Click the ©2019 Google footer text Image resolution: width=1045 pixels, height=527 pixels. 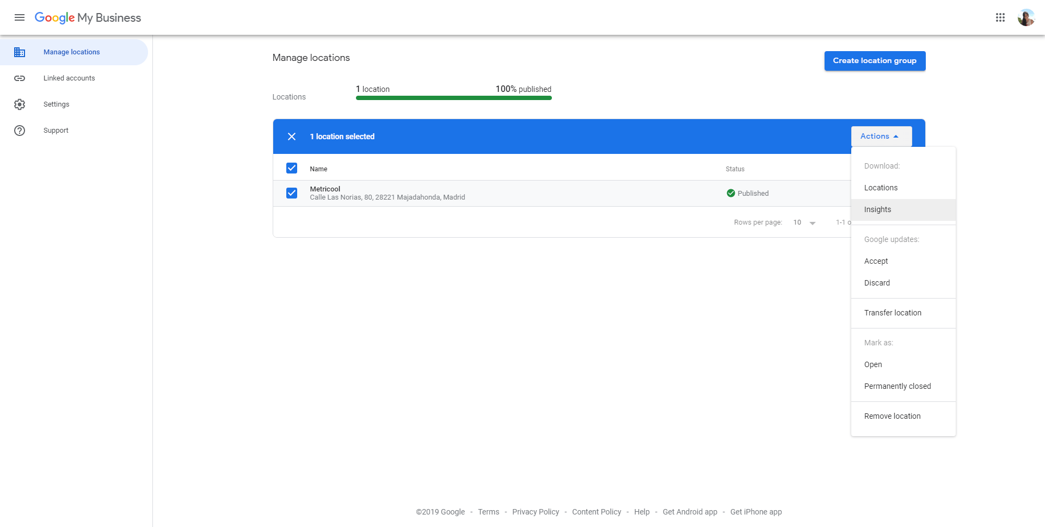440,512
